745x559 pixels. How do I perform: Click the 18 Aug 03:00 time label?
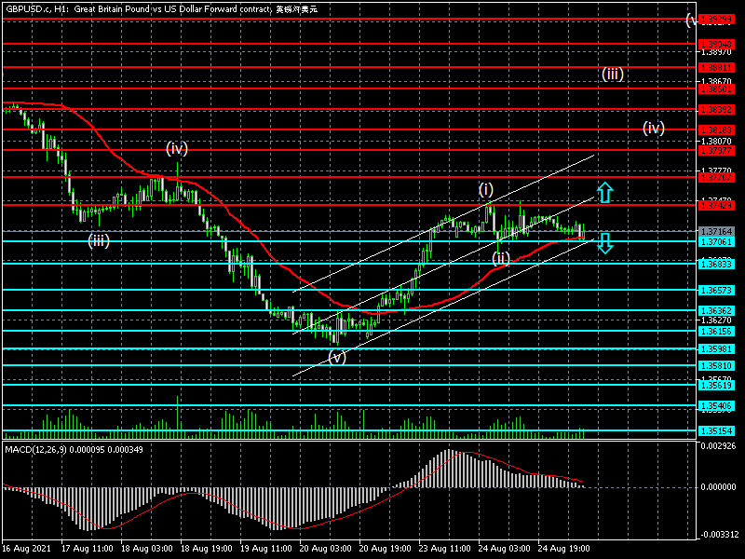[147, 548]
